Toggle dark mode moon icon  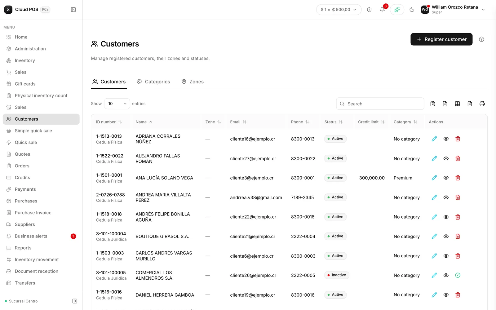(412, 10)
